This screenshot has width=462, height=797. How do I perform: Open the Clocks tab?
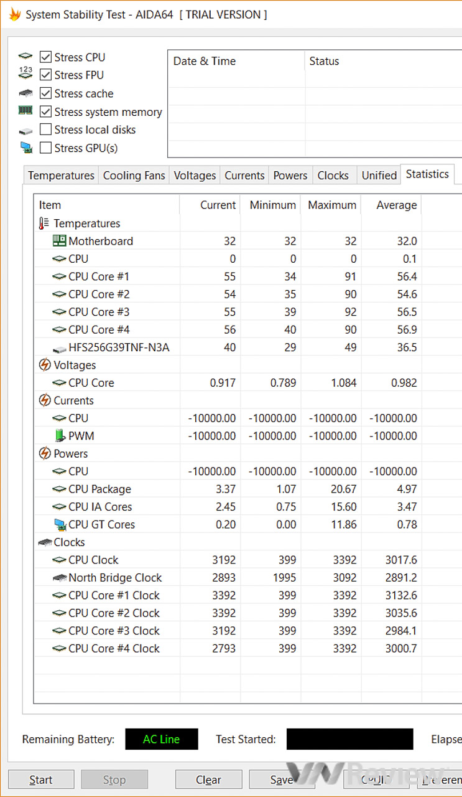coord(333,175)
